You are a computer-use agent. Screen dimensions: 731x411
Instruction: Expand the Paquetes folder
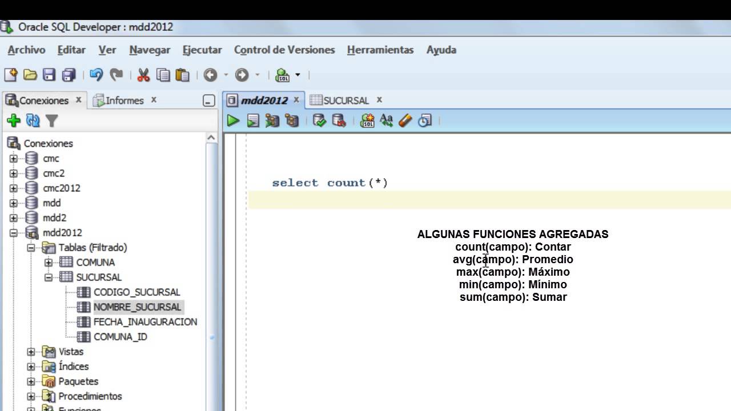pyautogui.click(x=31, y=381)
